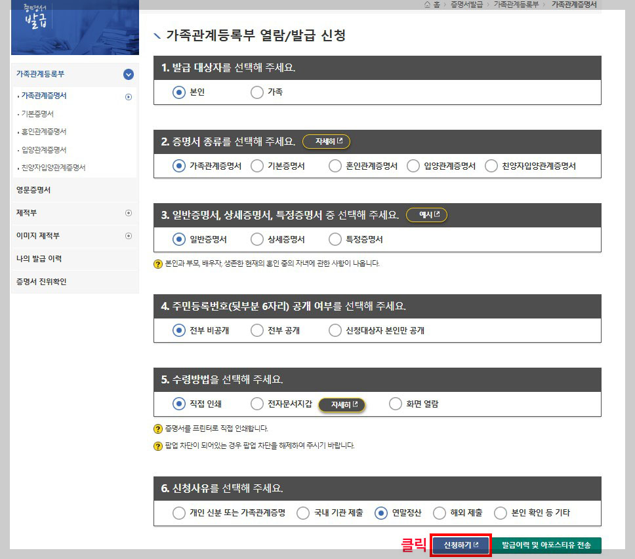Collapse the 가족관계등록부 sidebar section chevron
635x559 pixels.
129,75
